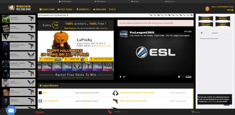Open the blue envelope mail icon
Image resolution: width=235 pixels, height=115 pixels.
pos(11,111)
